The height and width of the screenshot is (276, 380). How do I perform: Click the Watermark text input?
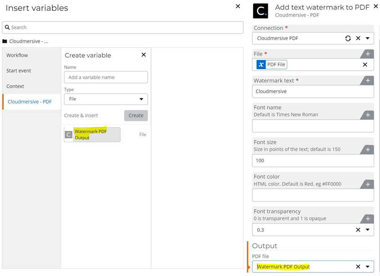[313, 91]
